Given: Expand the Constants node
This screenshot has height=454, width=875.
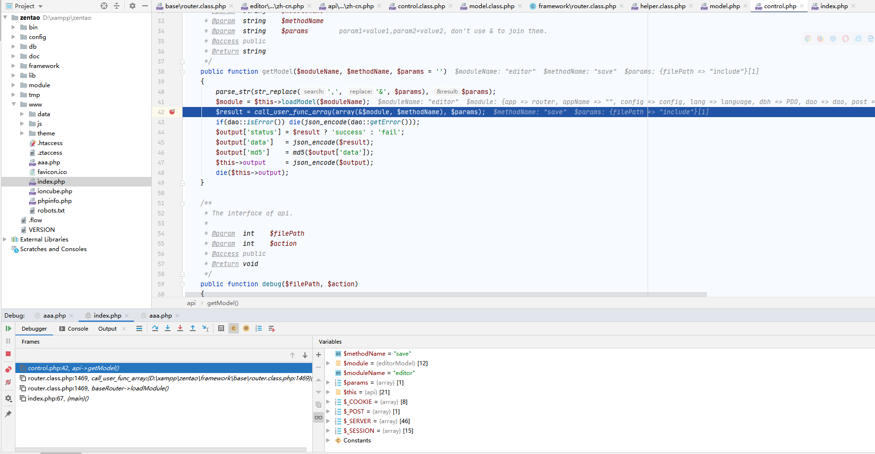Looking at the screenshot, I should (x=328, y=441).
